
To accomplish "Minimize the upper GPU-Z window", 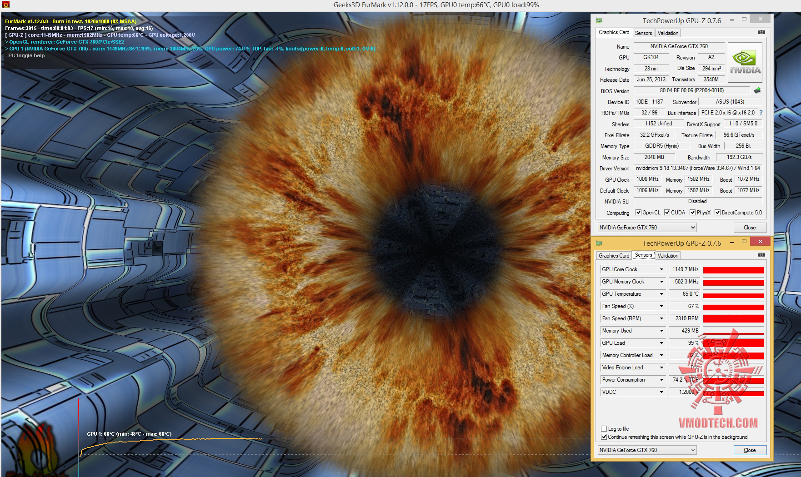I will tap(731, 20).
